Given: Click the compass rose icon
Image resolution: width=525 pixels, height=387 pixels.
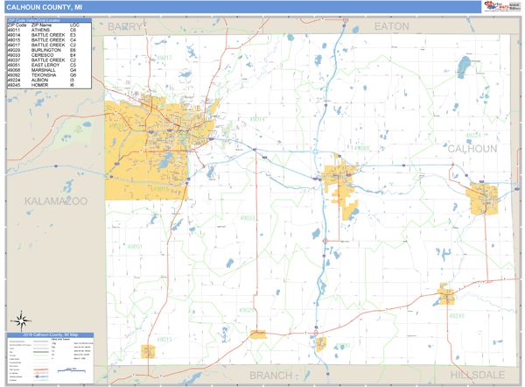Looking at the screenshot, I should (17, 320).
